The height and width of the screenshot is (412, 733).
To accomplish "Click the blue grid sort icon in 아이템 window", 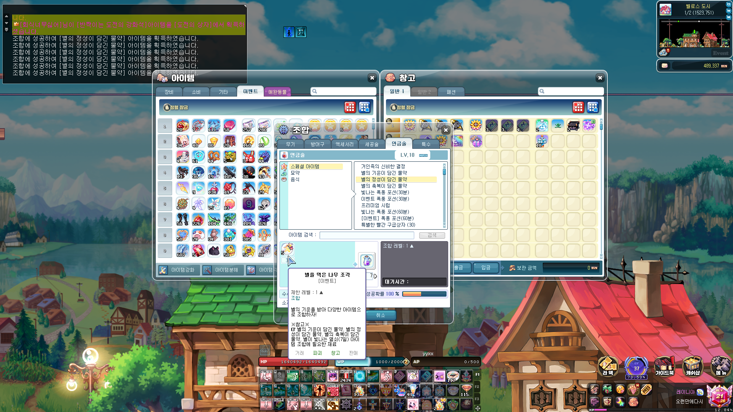I will tap(364, 107).
